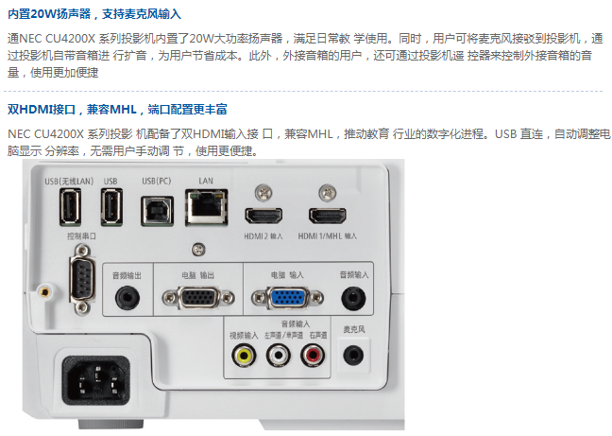This screenshot has width=612, height=436.
Task: Click the yellow 视频输入 RCA jack
Action: tap(244, 356)
